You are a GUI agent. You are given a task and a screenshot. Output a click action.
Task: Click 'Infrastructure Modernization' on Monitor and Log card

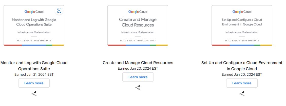click(34, 32)
